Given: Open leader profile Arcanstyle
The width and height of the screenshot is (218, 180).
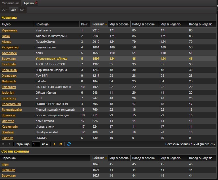Looking at the screenshot, I should pos(9,53).
